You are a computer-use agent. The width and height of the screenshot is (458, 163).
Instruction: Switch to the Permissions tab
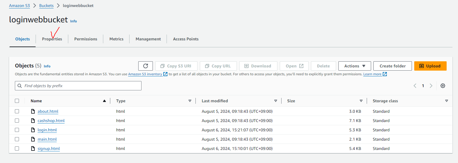[86, 39]
